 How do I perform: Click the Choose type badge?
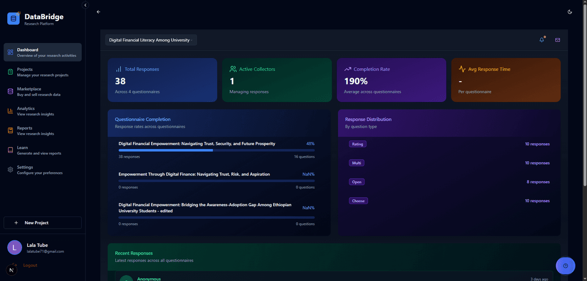[359, 201]
